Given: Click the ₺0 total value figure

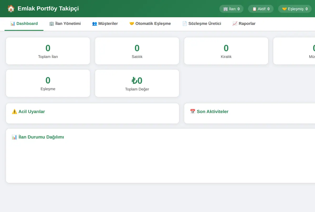Looking at the screenshot, I should pyautogui.click(x=137, y=81).
